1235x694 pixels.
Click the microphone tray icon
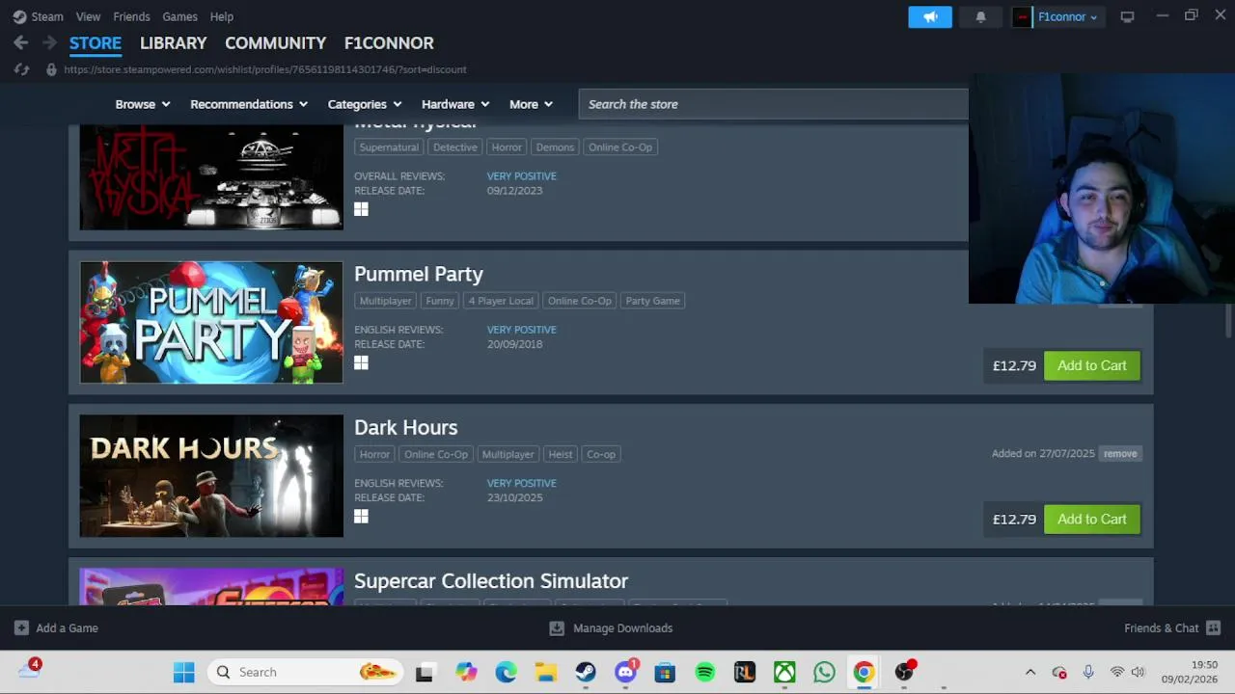tap(1087, 672)
